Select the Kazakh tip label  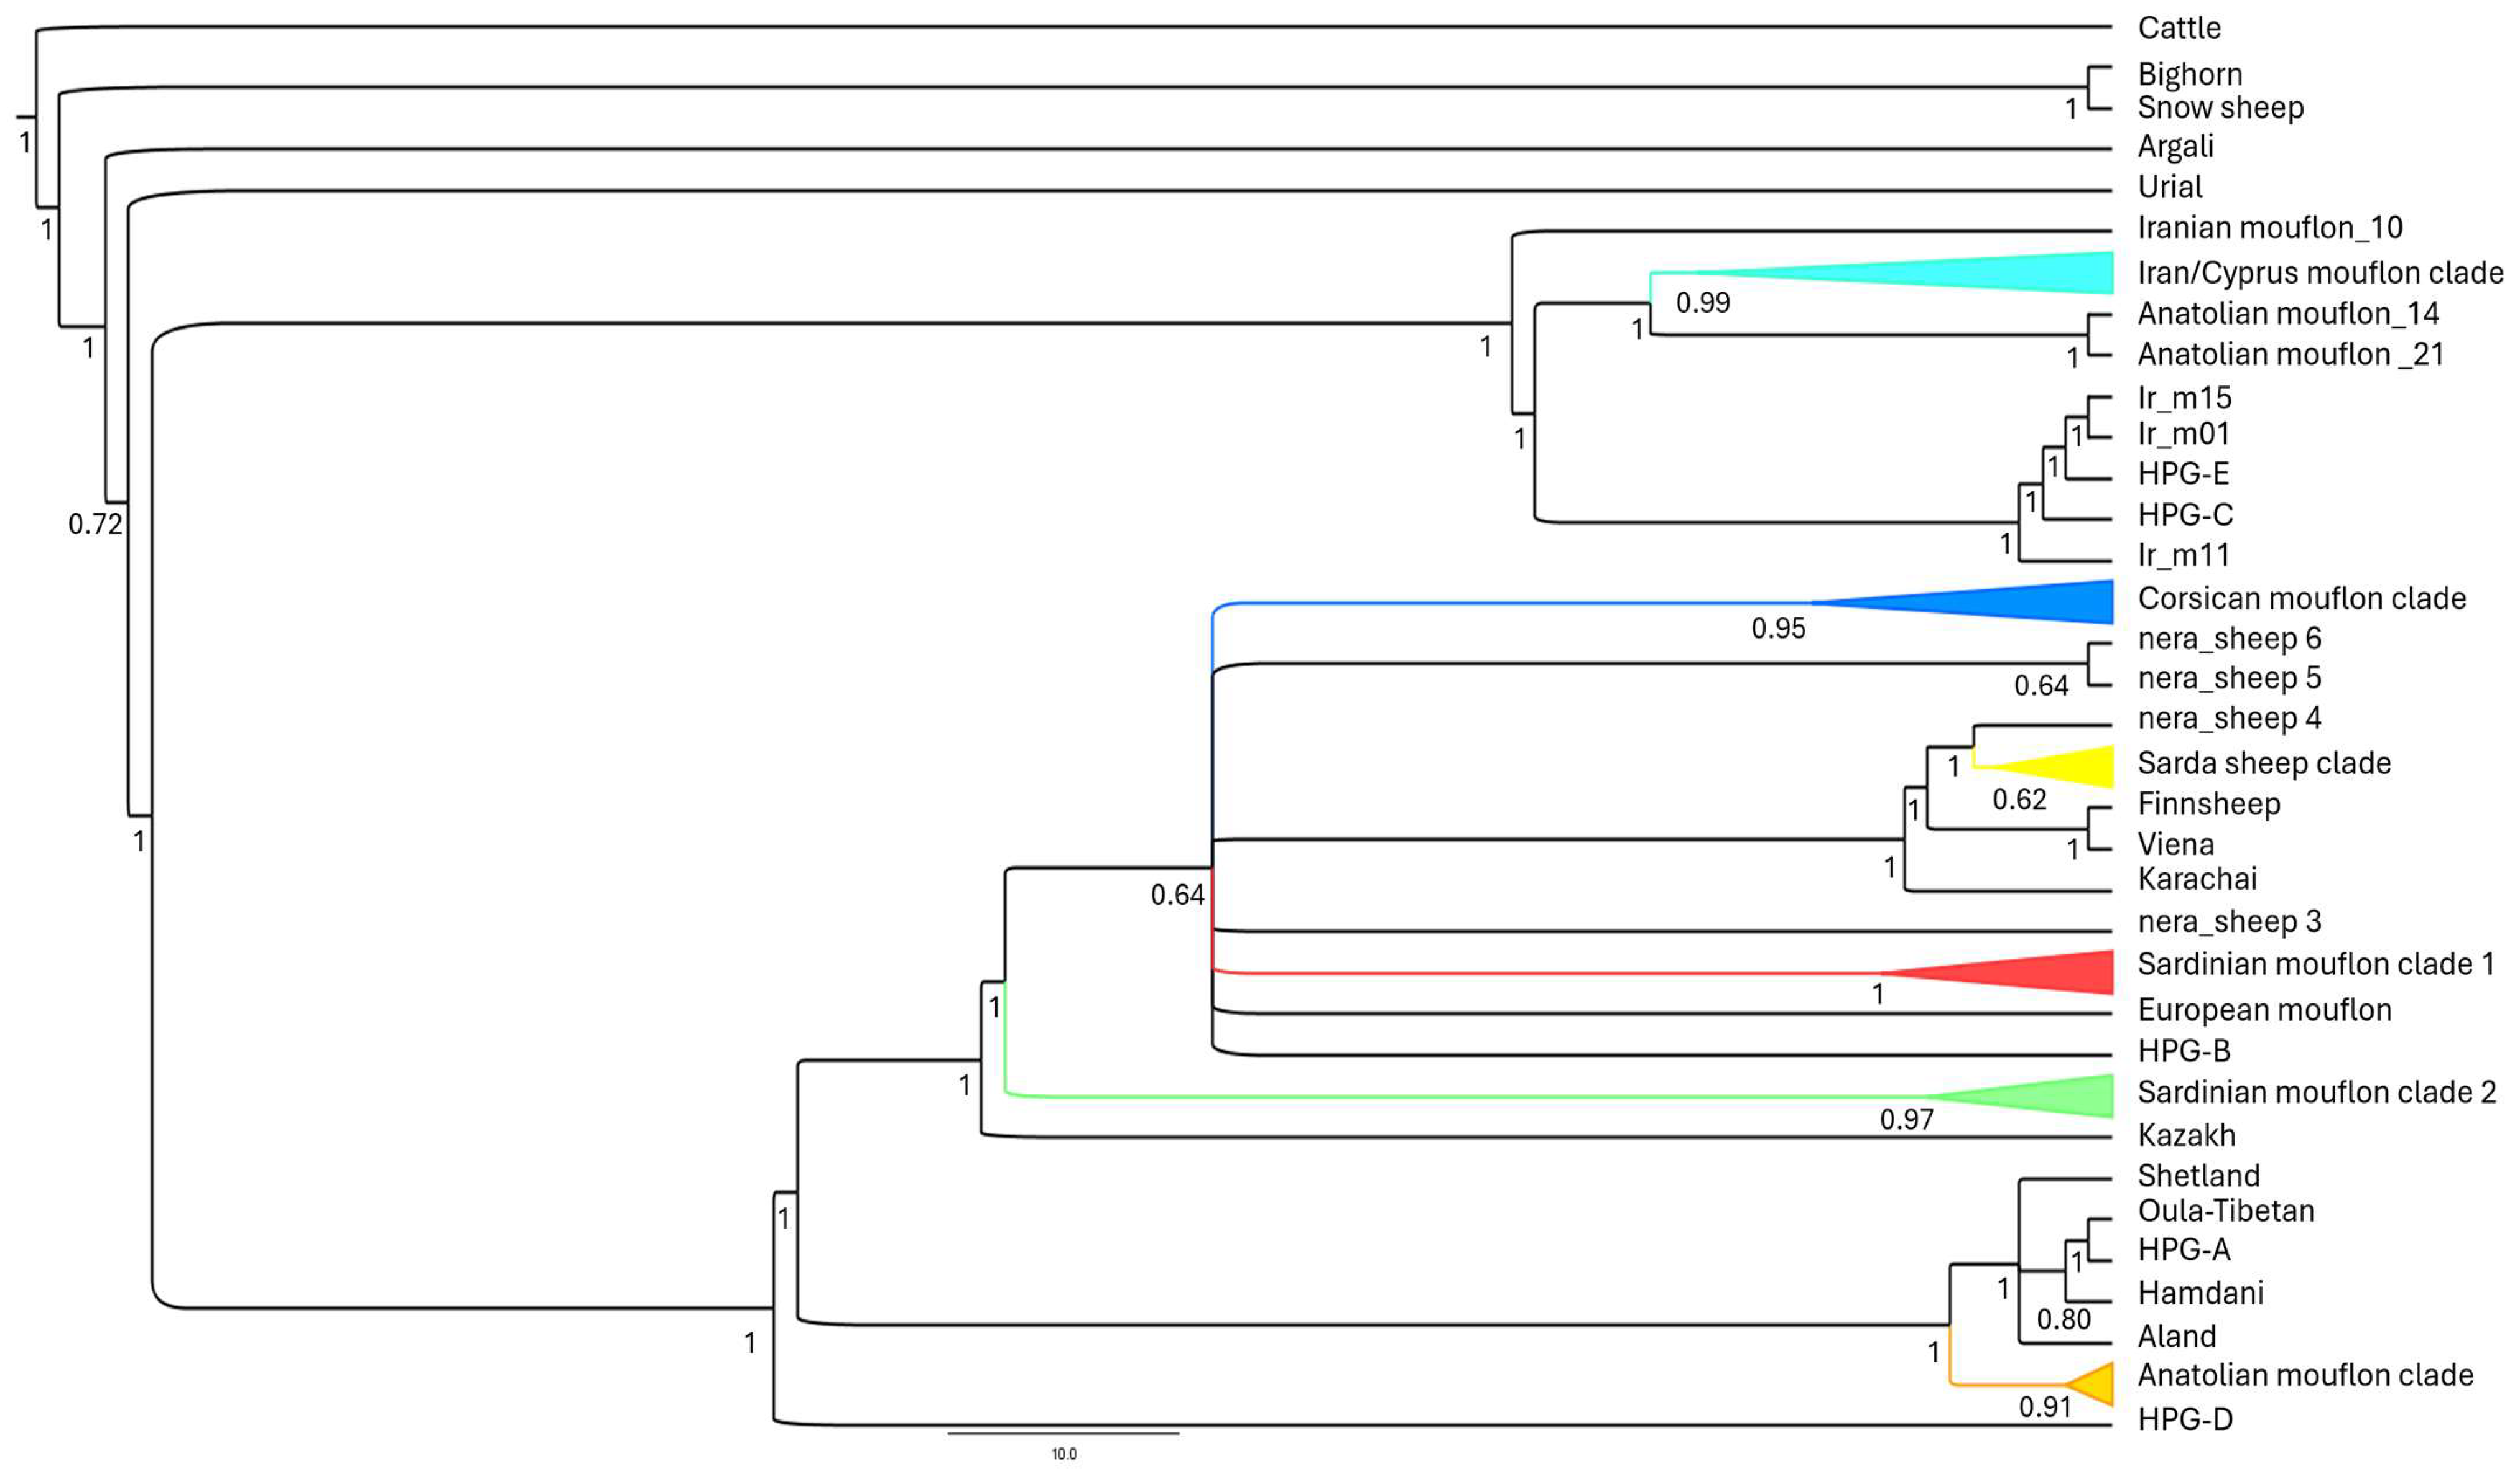coord(2186,1136)
